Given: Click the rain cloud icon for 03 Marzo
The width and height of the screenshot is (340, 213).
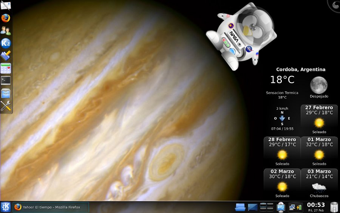Looking at the screenshot, I should [319, 187].
